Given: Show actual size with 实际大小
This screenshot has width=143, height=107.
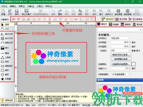Looking at the screenshot, I should coord(109,12).
